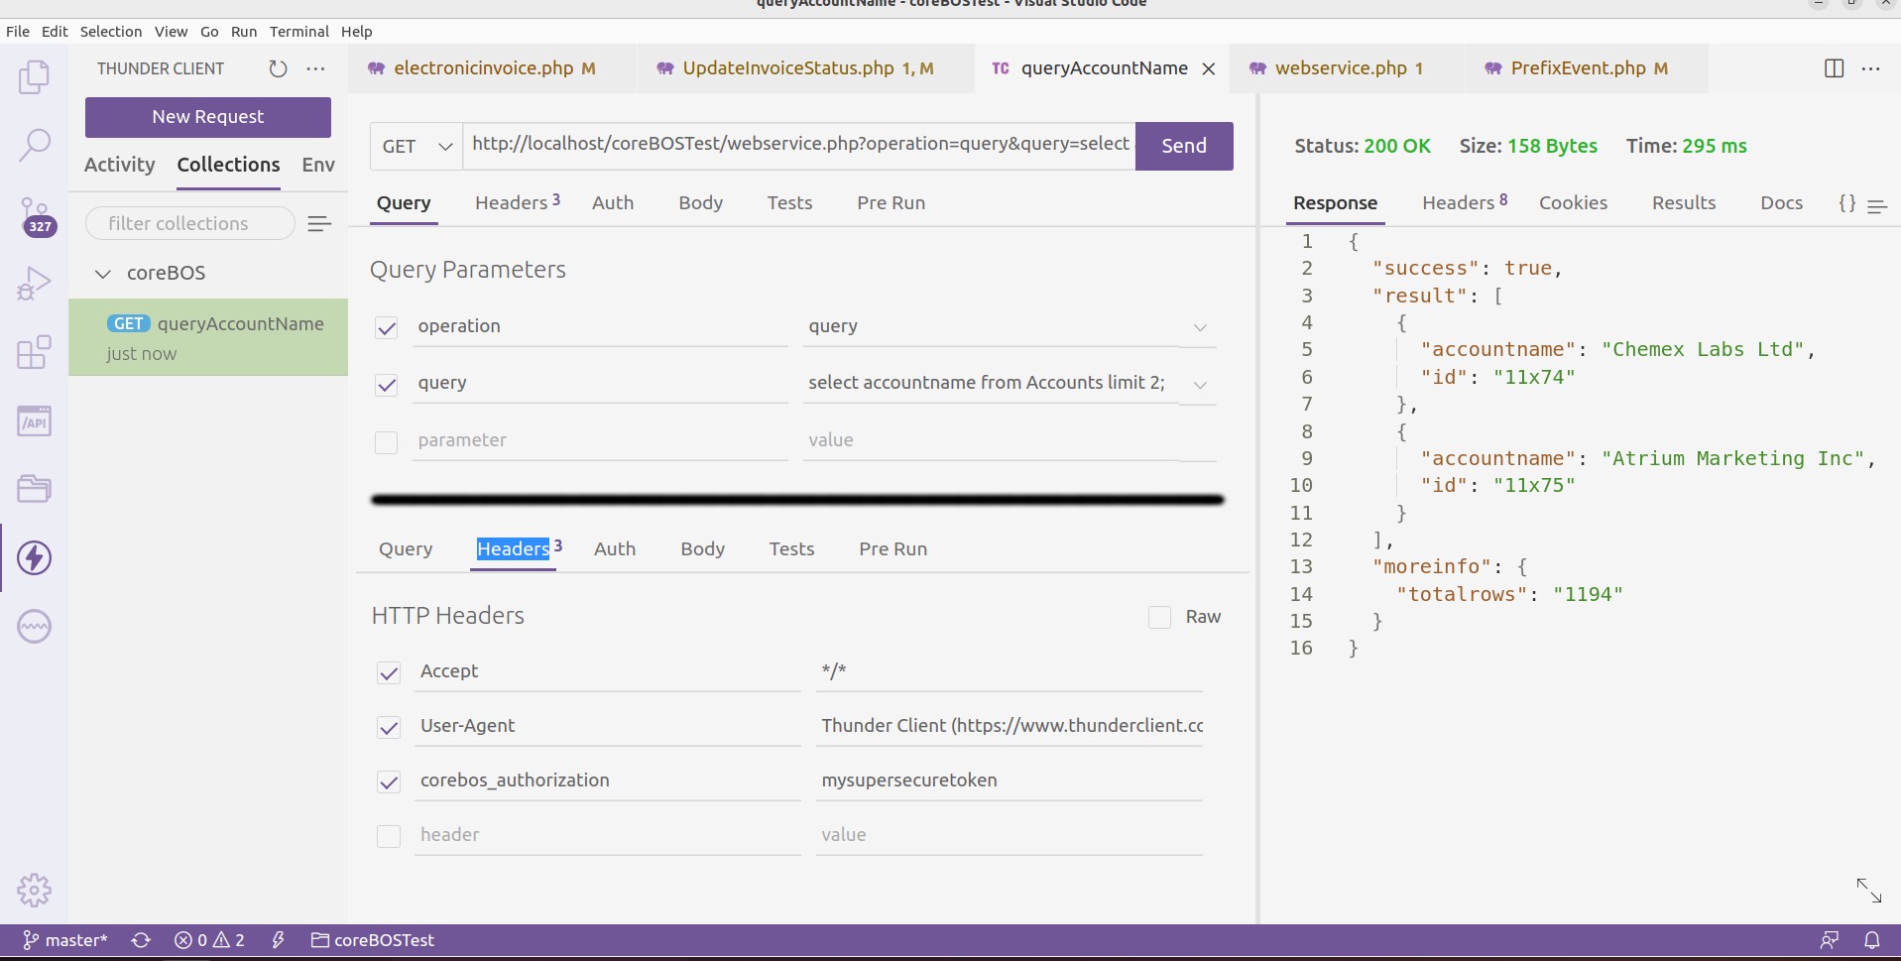Click the filter collections field
This screenshot has height=961, width=1901.
(190, 223)
